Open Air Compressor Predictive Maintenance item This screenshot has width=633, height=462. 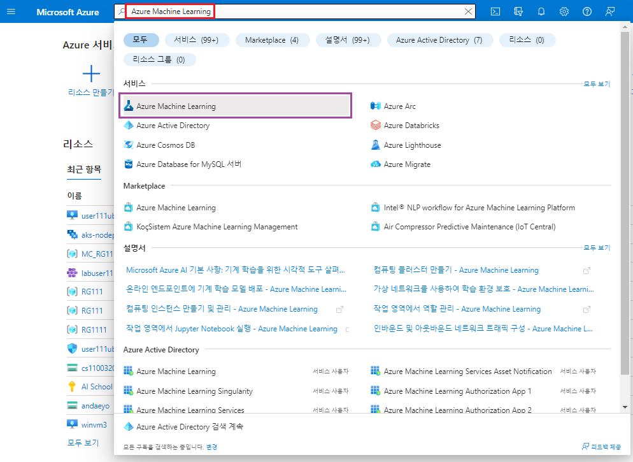tap(463, 227)
